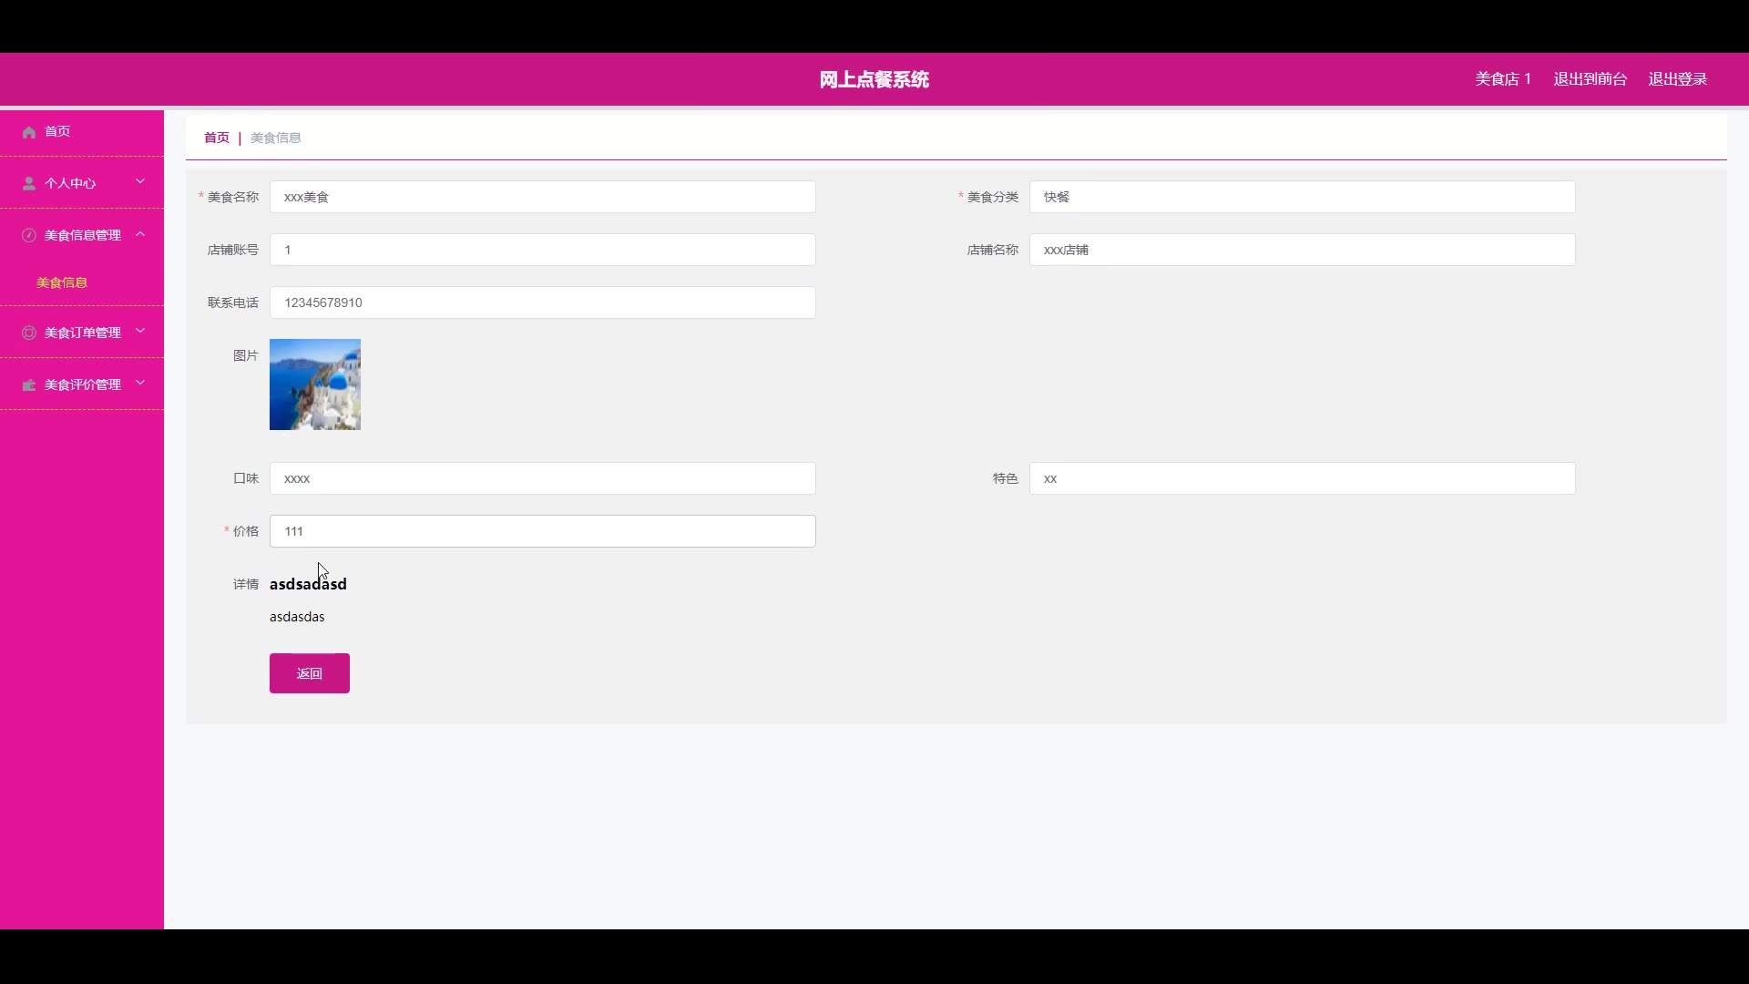1749x984 pixels.
Task: Click 退出登录 in the header
Action: click(x=1677, y=79)
